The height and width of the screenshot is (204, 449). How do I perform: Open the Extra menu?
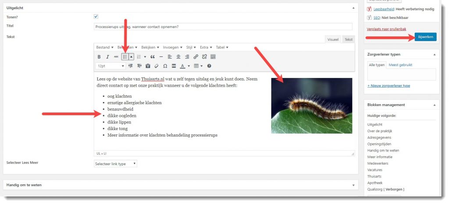206,47
